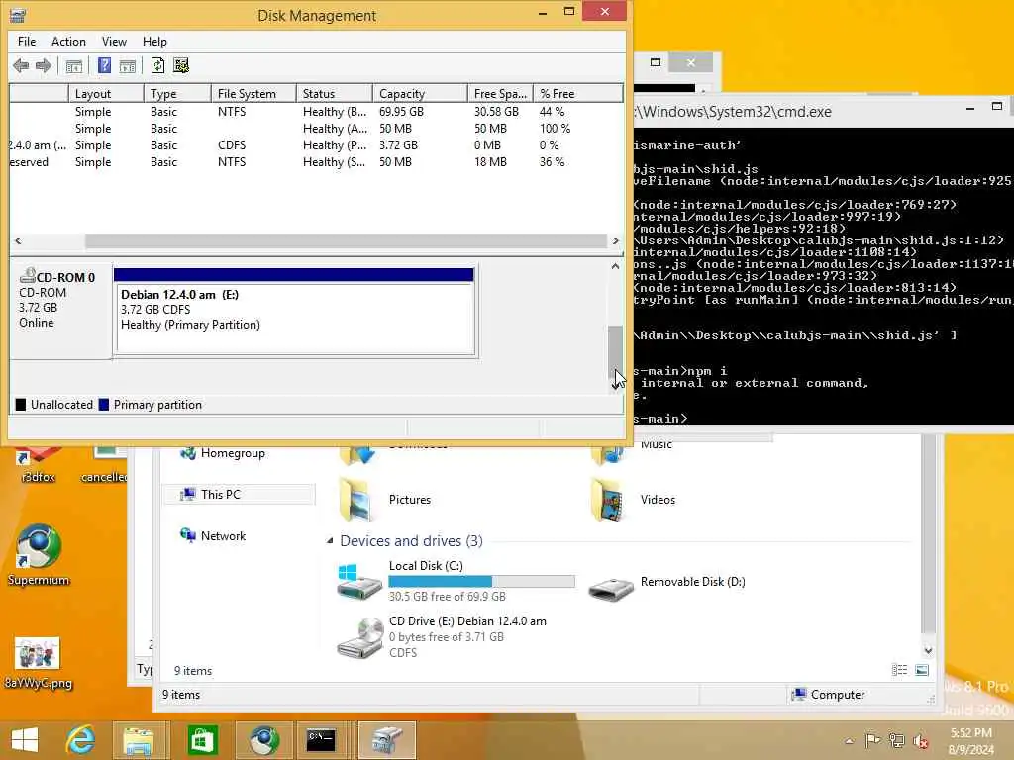Open the Supermium desktop shortcut
Viewport: 1014px width, 760px height.
tap(39, 555)
